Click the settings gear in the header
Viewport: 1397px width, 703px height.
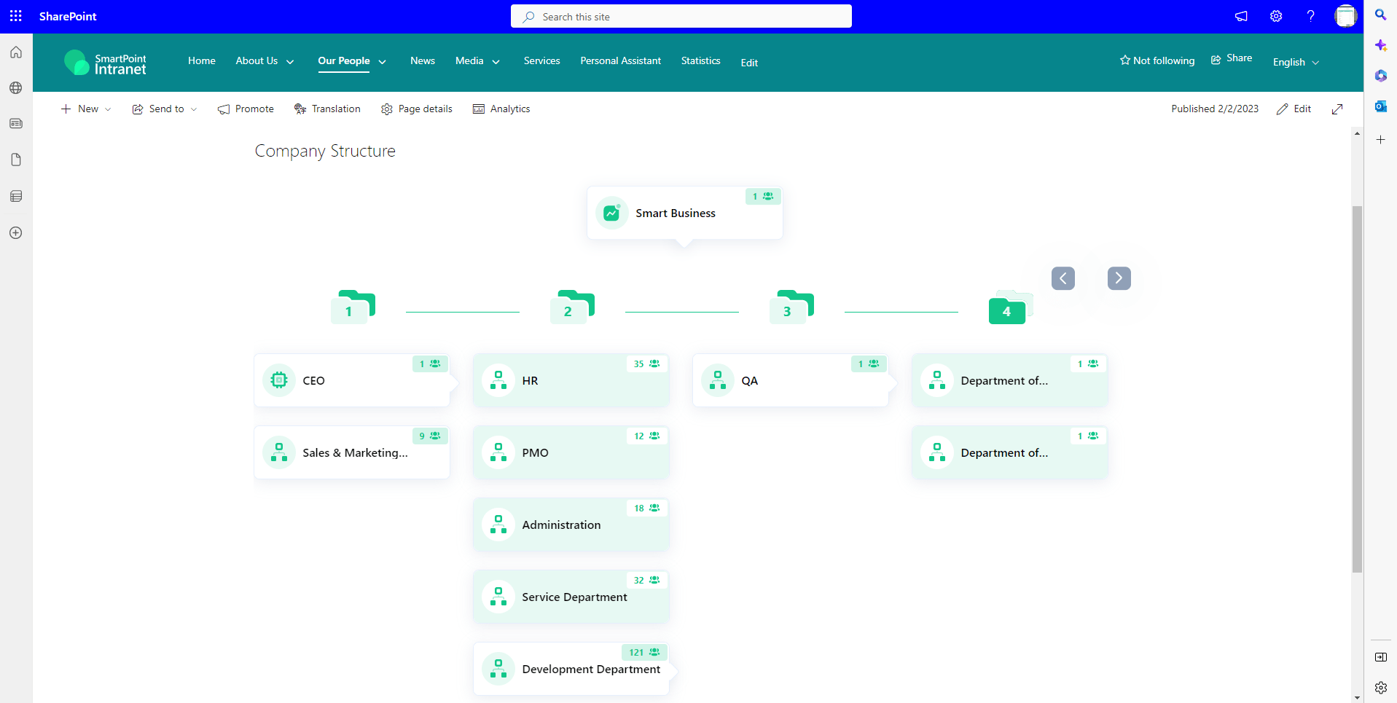[x=1275, y=16]
